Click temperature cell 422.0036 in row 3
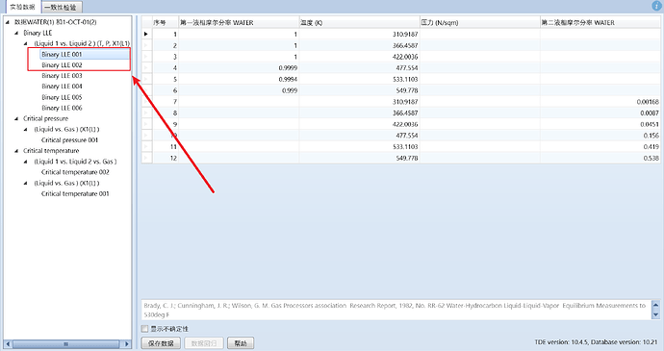 [359, 57]
